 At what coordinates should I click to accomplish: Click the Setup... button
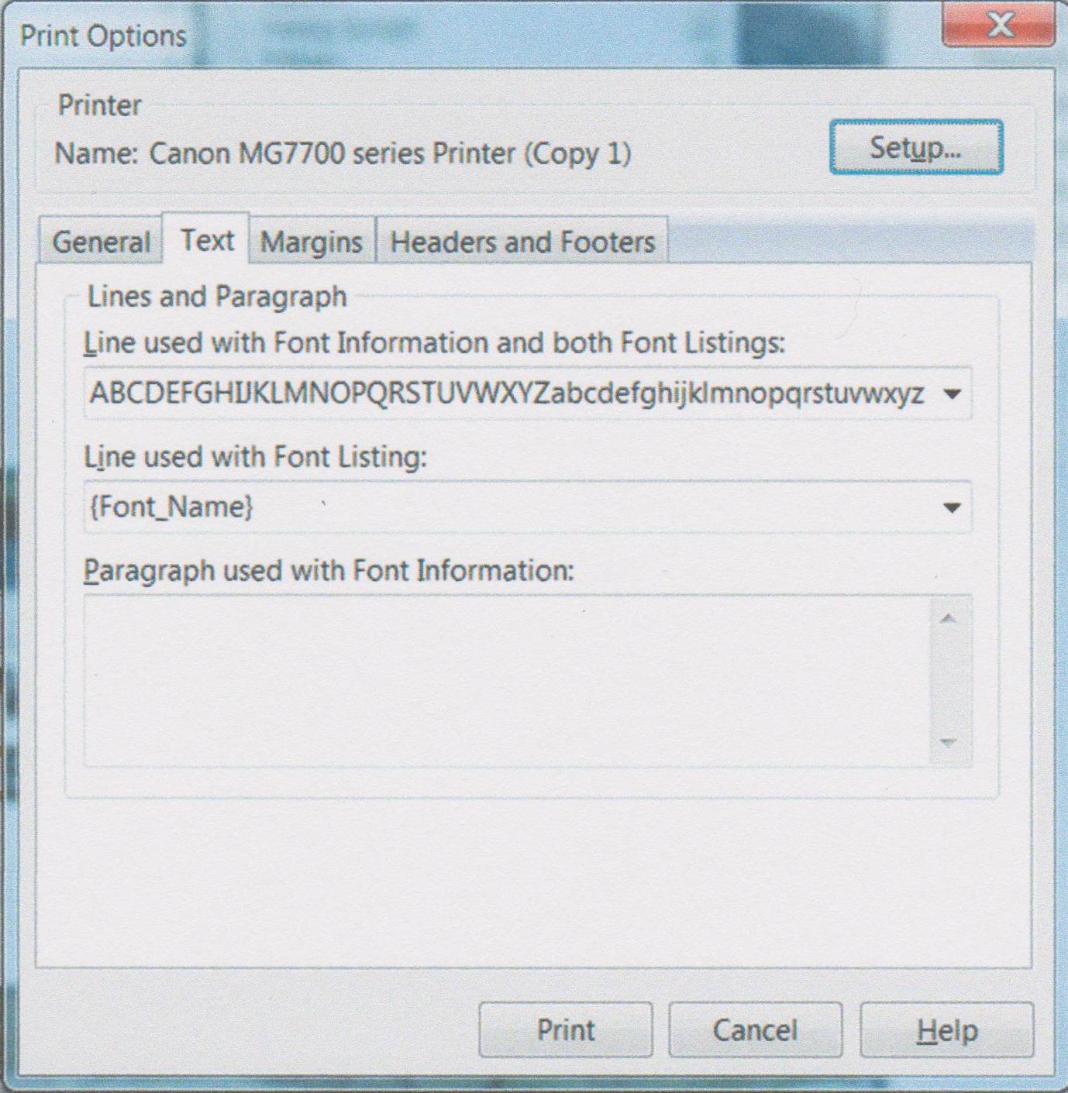[x=916, y=146]
